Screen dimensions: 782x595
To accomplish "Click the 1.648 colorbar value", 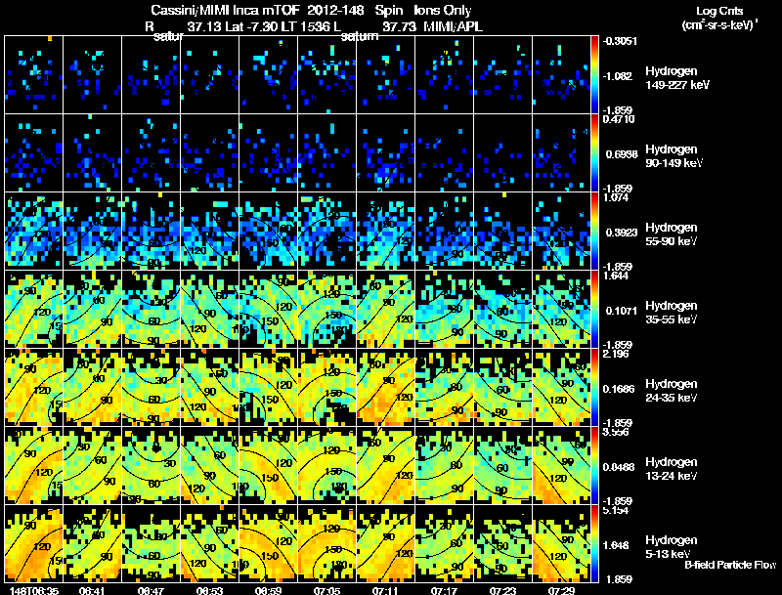I will 618,545.
